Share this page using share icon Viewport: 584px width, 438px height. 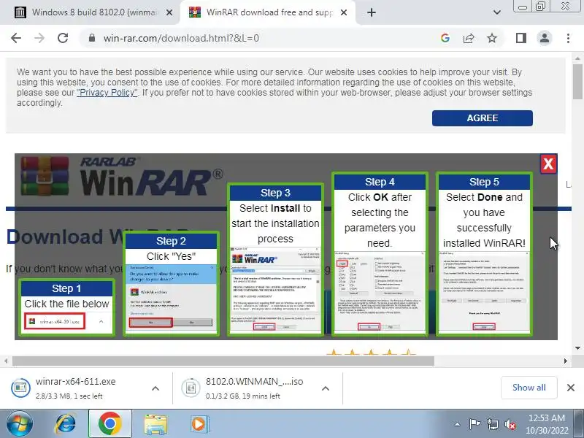coord(469,38)
